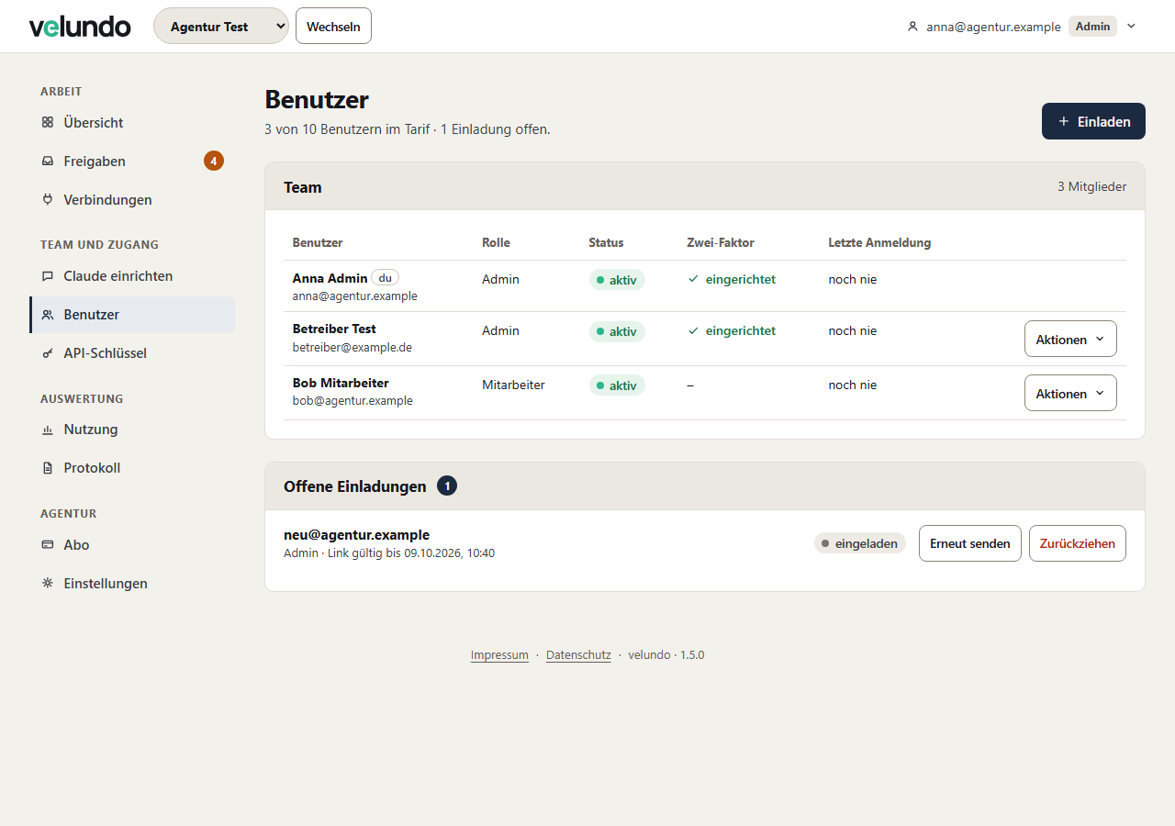Click the Nutzung bar chart icon
1175x826 pixels.
click(x=48, y=430)
